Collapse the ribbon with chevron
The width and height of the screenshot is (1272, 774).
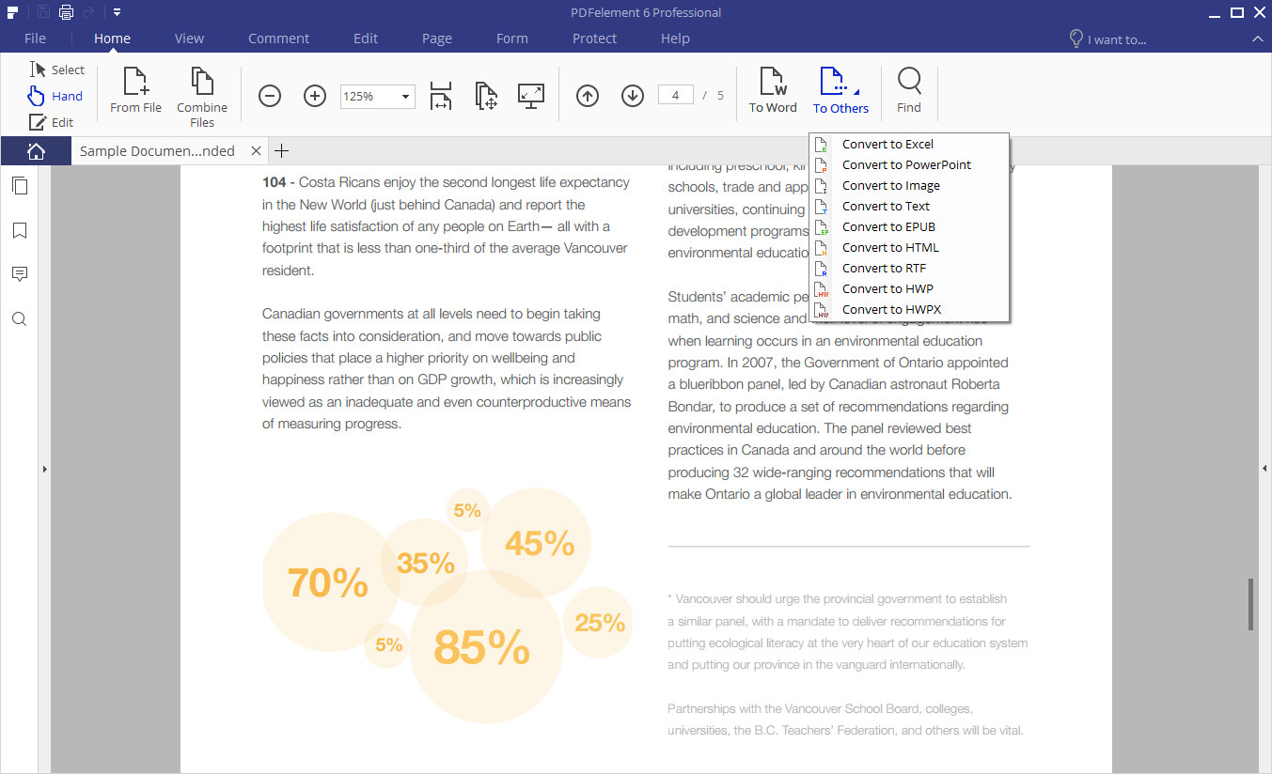coord(1257,39)
